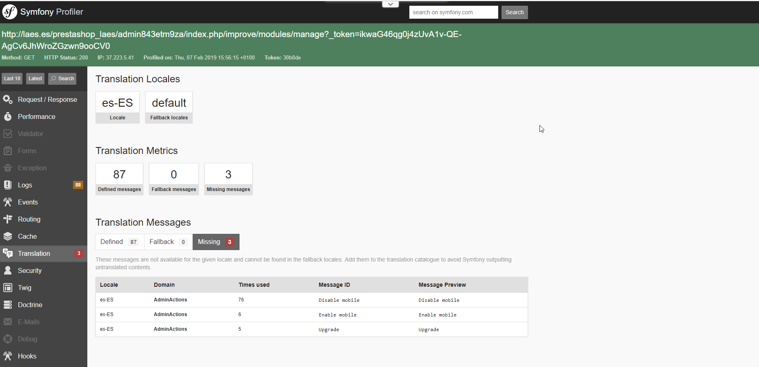Click the Symfony Profiler title

pos(52,12)
